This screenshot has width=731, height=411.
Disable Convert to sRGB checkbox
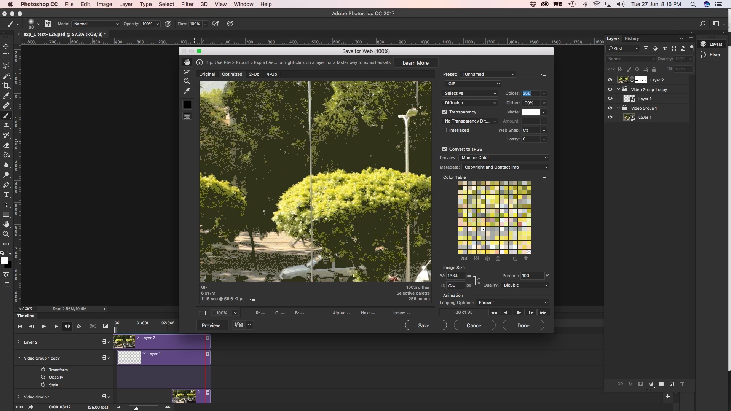coord(444,149)
